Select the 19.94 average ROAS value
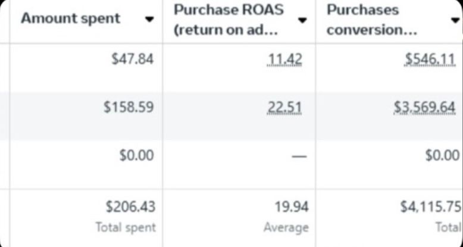463x247 pixels. 295,207
